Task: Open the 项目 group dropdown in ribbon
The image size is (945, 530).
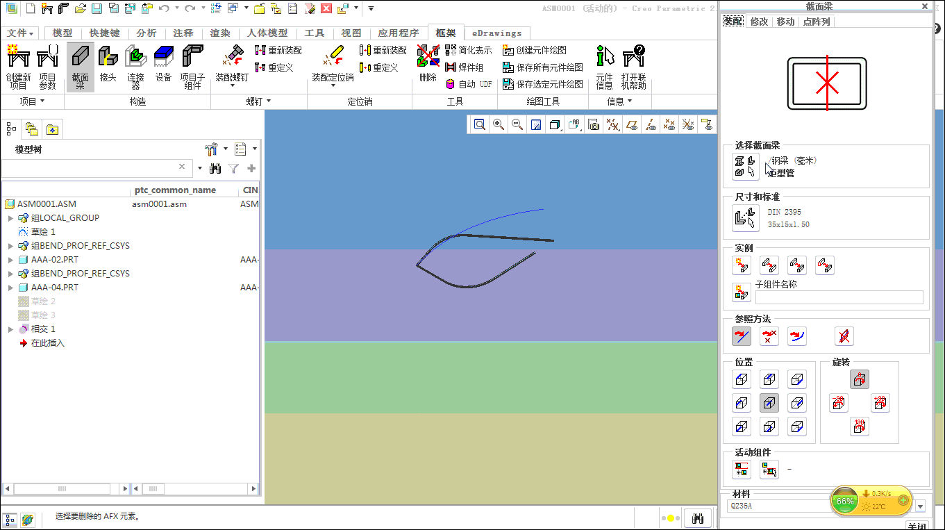Action: click(x=32, y=101)
